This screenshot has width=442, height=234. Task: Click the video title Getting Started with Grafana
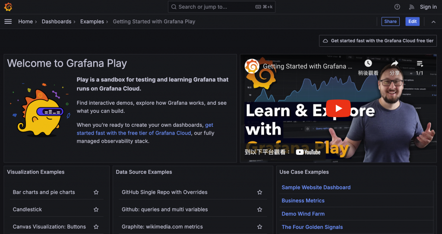pos(307,67)
